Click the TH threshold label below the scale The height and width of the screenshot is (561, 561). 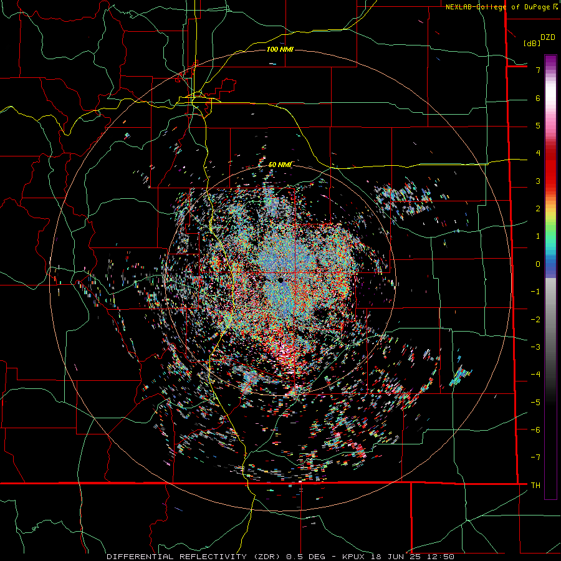point(535,486)
